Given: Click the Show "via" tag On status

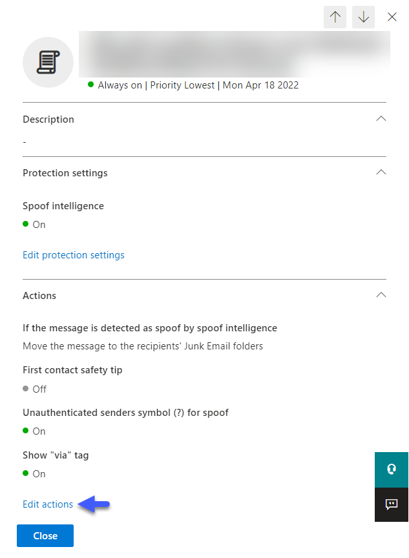Looking at the screenshot, I should [34, 474].
